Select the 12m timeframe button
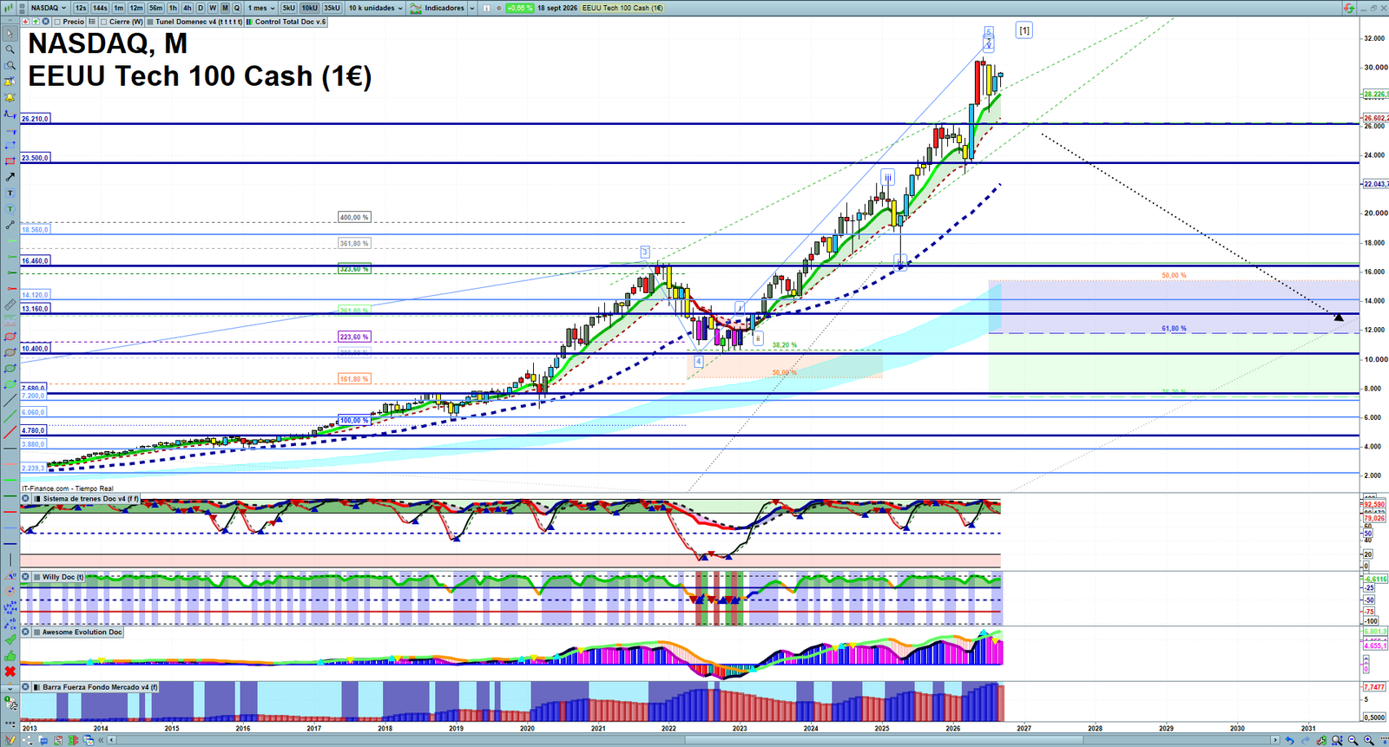Screen dimensions: 1389x747 click(136, 8)
